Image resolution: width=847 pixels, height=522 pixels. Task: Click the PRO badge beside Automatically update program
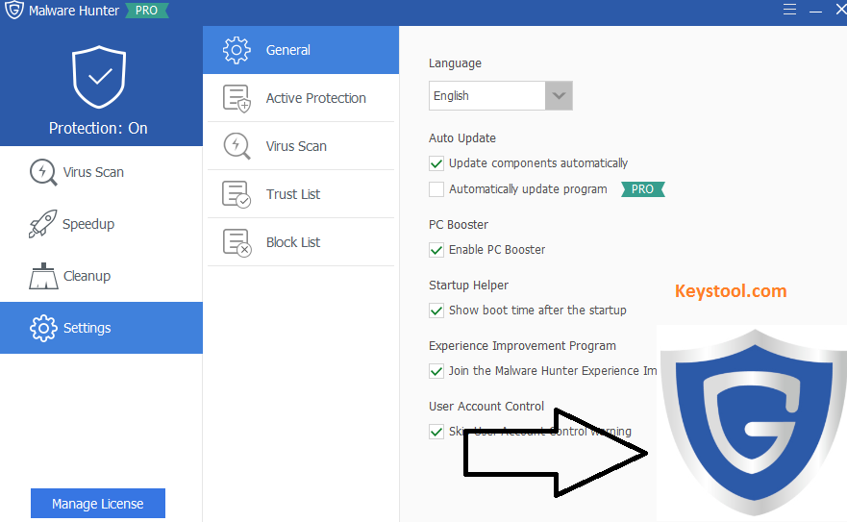tap(643, 189)
